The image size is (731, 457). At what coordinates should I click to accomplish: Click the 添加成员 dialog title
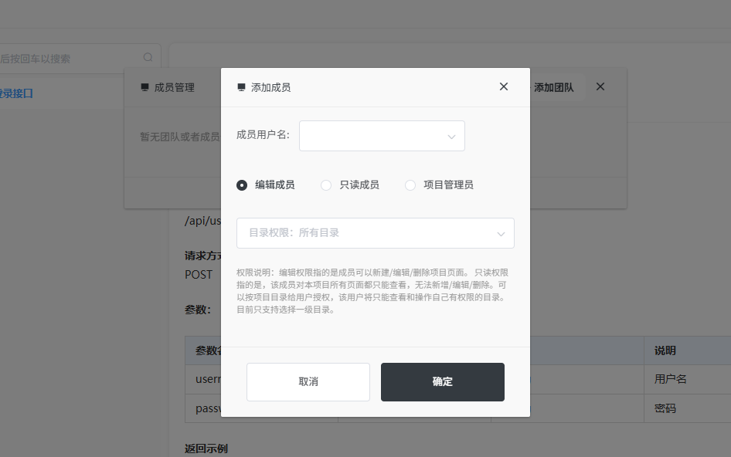click(271, 87)
